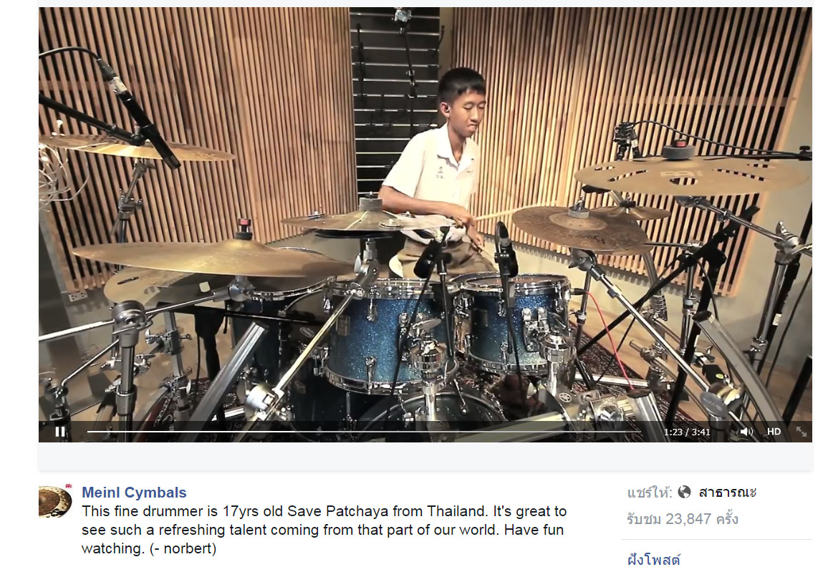Click the (- norbert) signature text
The height and width of the screenshot is (567, 828).
tap(183, 548)
